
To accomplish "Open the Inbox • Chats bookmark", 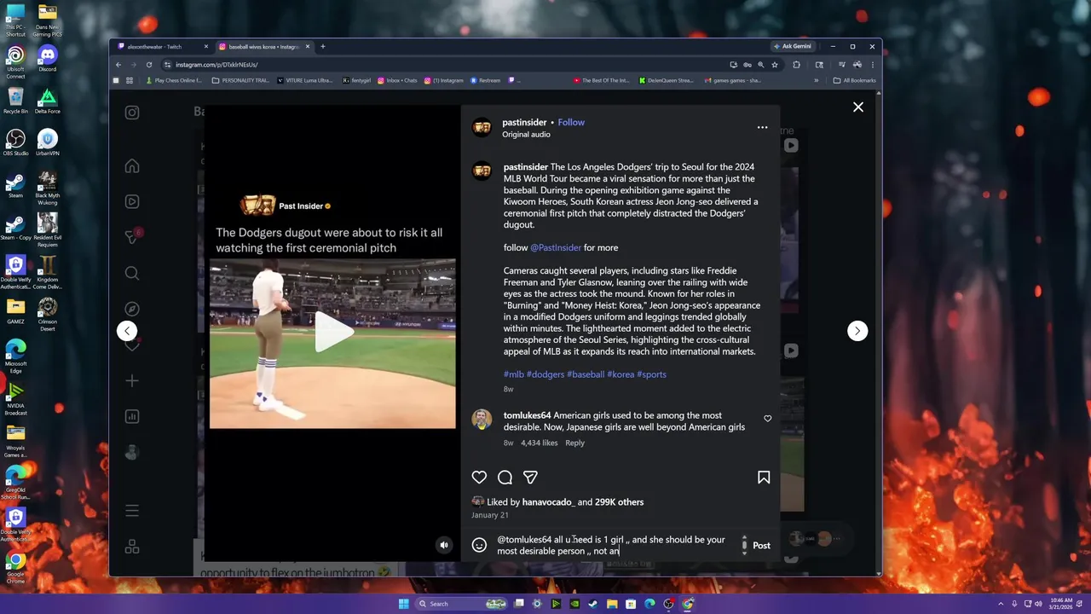I will (x=397, y=80).
